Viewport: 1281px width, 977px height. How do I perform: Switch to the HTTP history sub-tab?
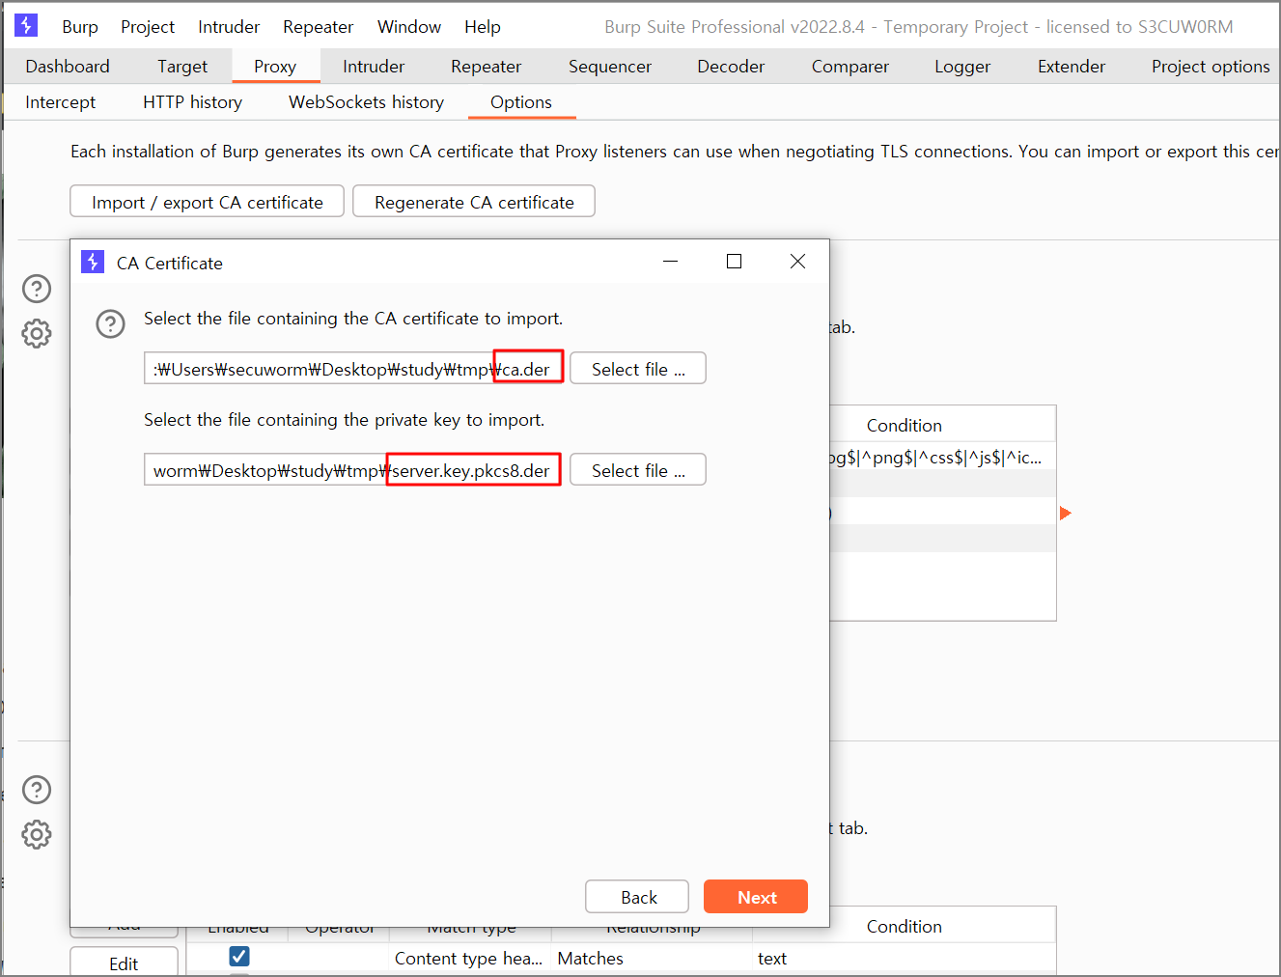(193, 102)
